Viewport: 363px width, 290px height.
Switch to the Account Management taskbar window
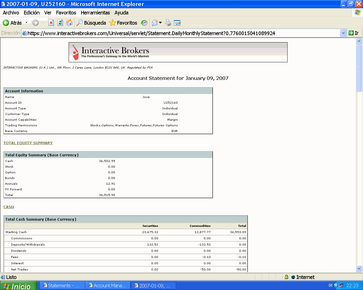click(108, 286)
